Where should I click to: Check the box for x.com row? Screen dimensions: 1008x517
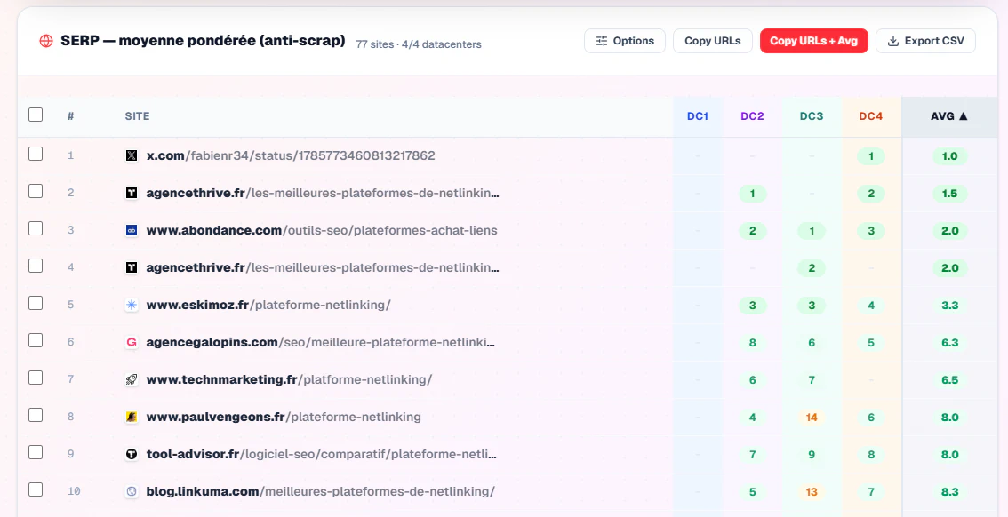(36, 154)
